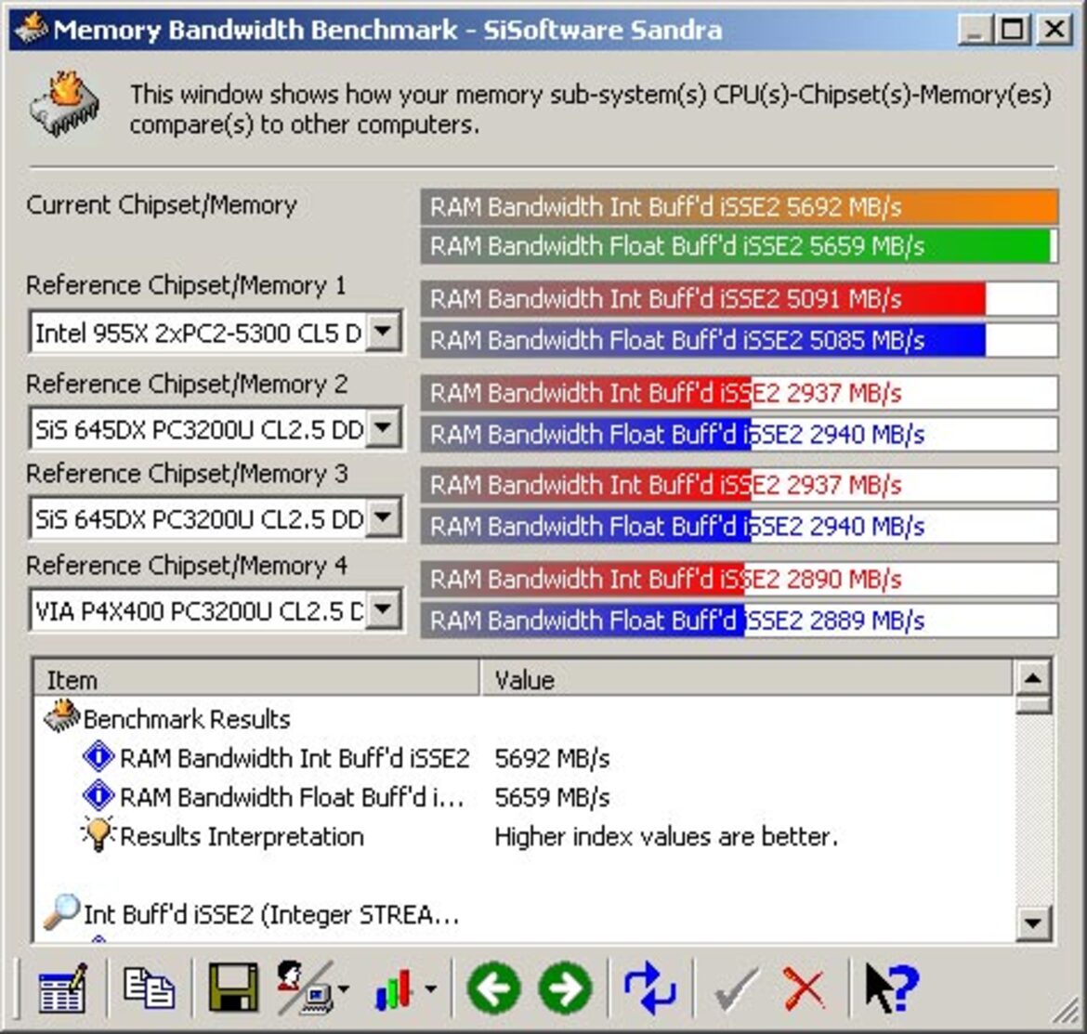Viewport: 1087px width, 1034px height.
Task: Open the Reference Chipset/Memory 1 dropdown arrow
Action: pyautogui.click(x=384, y=332)
